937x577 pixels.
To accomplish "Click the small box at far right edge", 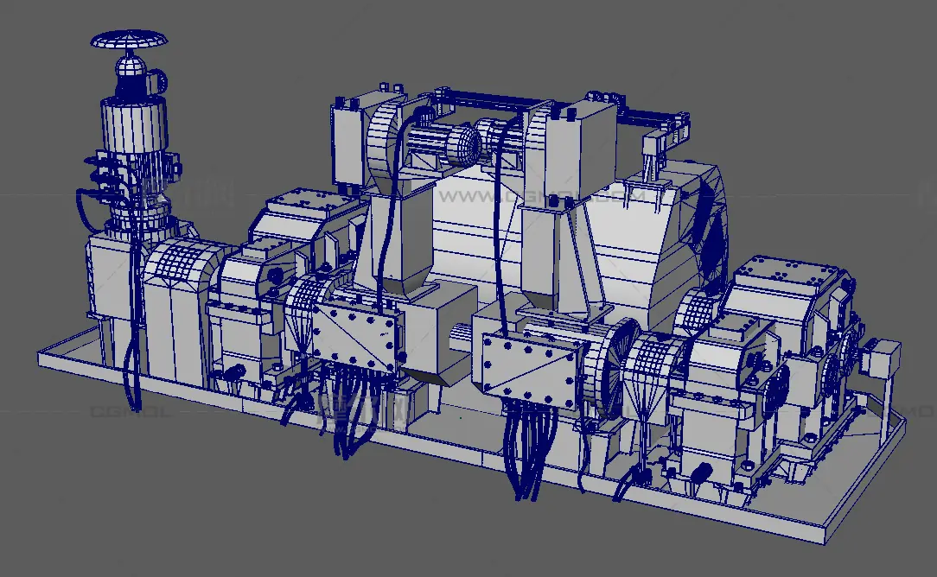I will click(883, 356).
